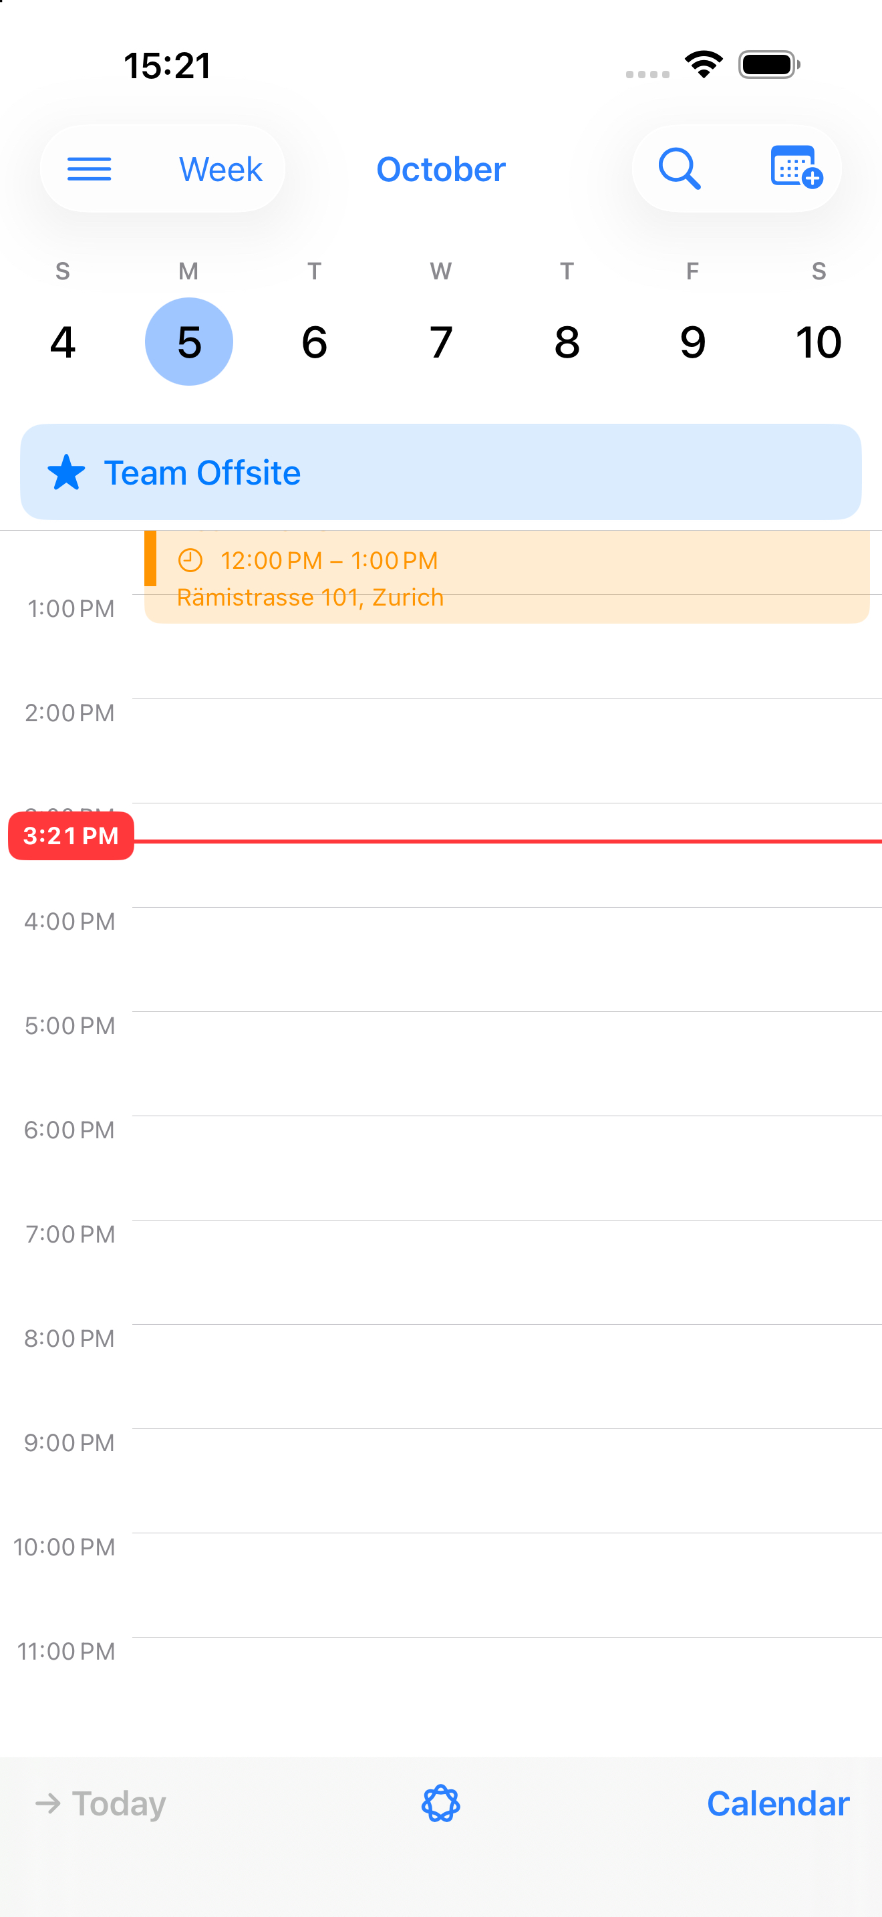882x1917 pixels.
Task: Open the Team Offsite all-day event
Action: tap(441, 472)
